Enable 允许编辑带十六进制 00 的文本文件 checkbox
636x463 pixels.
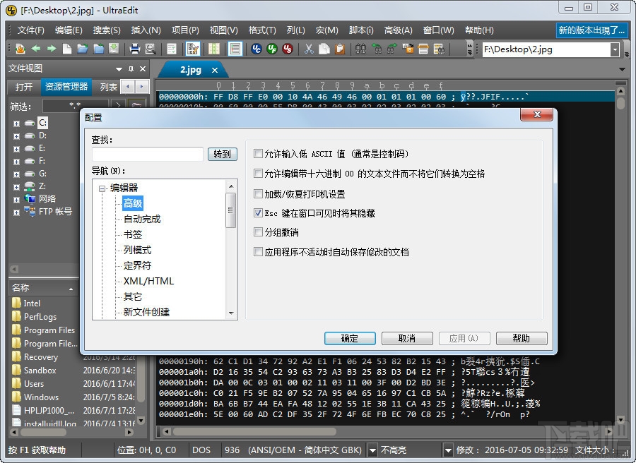coord(258,174)
